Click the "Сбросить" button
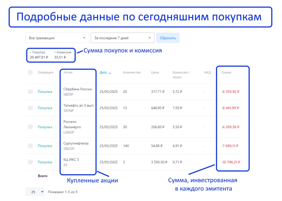This screenshot has width=282, height=201. coord(168,38)
